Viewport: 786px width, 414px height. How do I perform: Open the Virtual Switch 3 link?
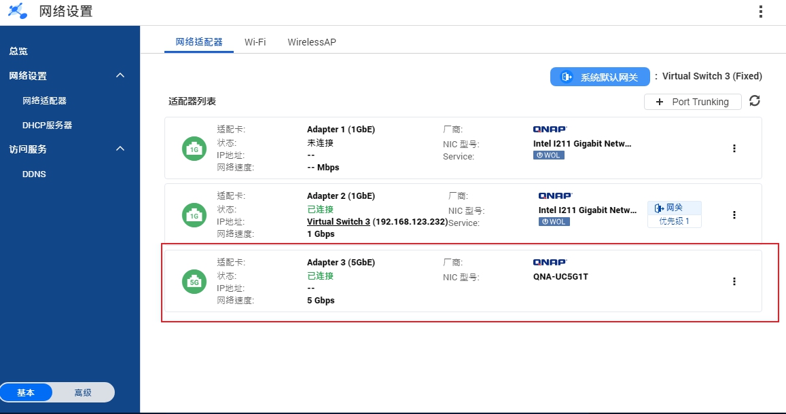pos(338,221)
